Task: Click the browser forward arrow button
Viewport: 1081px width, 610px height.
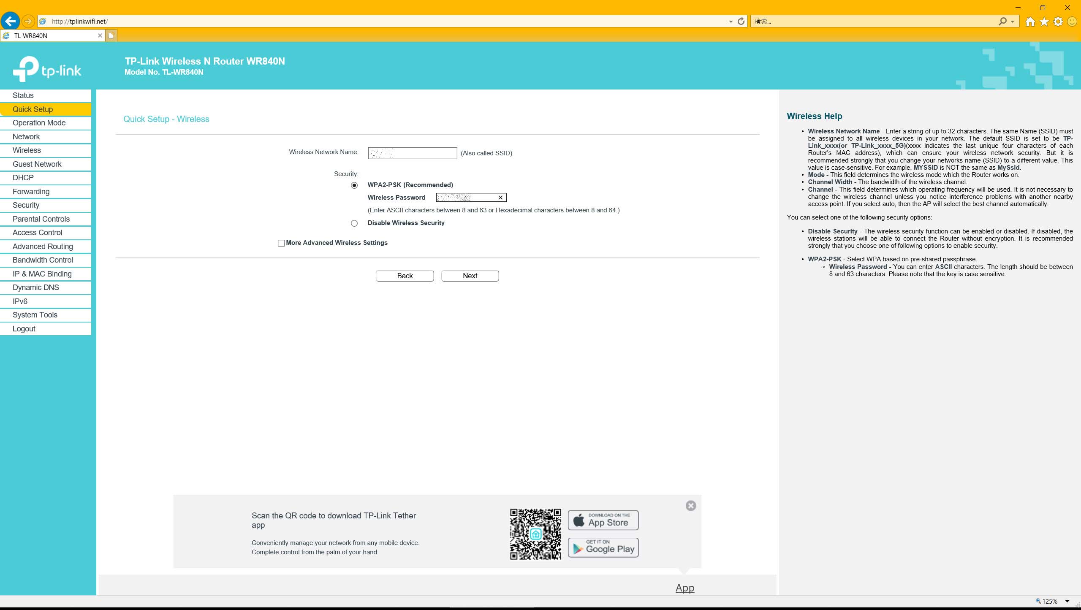Action: point(28,21)
